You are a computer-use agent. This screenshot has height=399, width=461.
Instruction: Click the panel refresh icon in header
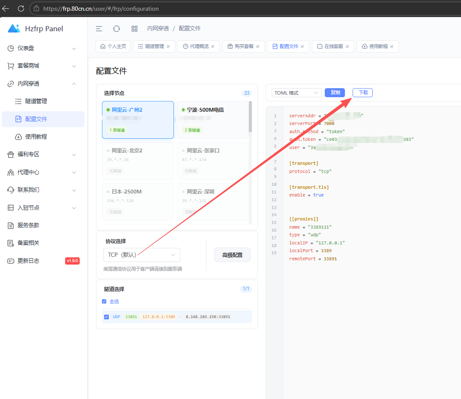[117, 29]
